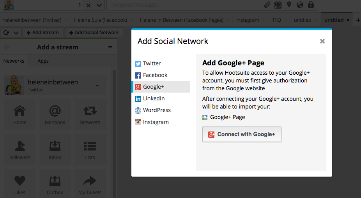Collapse the Add a stream panel
The height and width of the screenshot is (198, 361).
[110, 47]
